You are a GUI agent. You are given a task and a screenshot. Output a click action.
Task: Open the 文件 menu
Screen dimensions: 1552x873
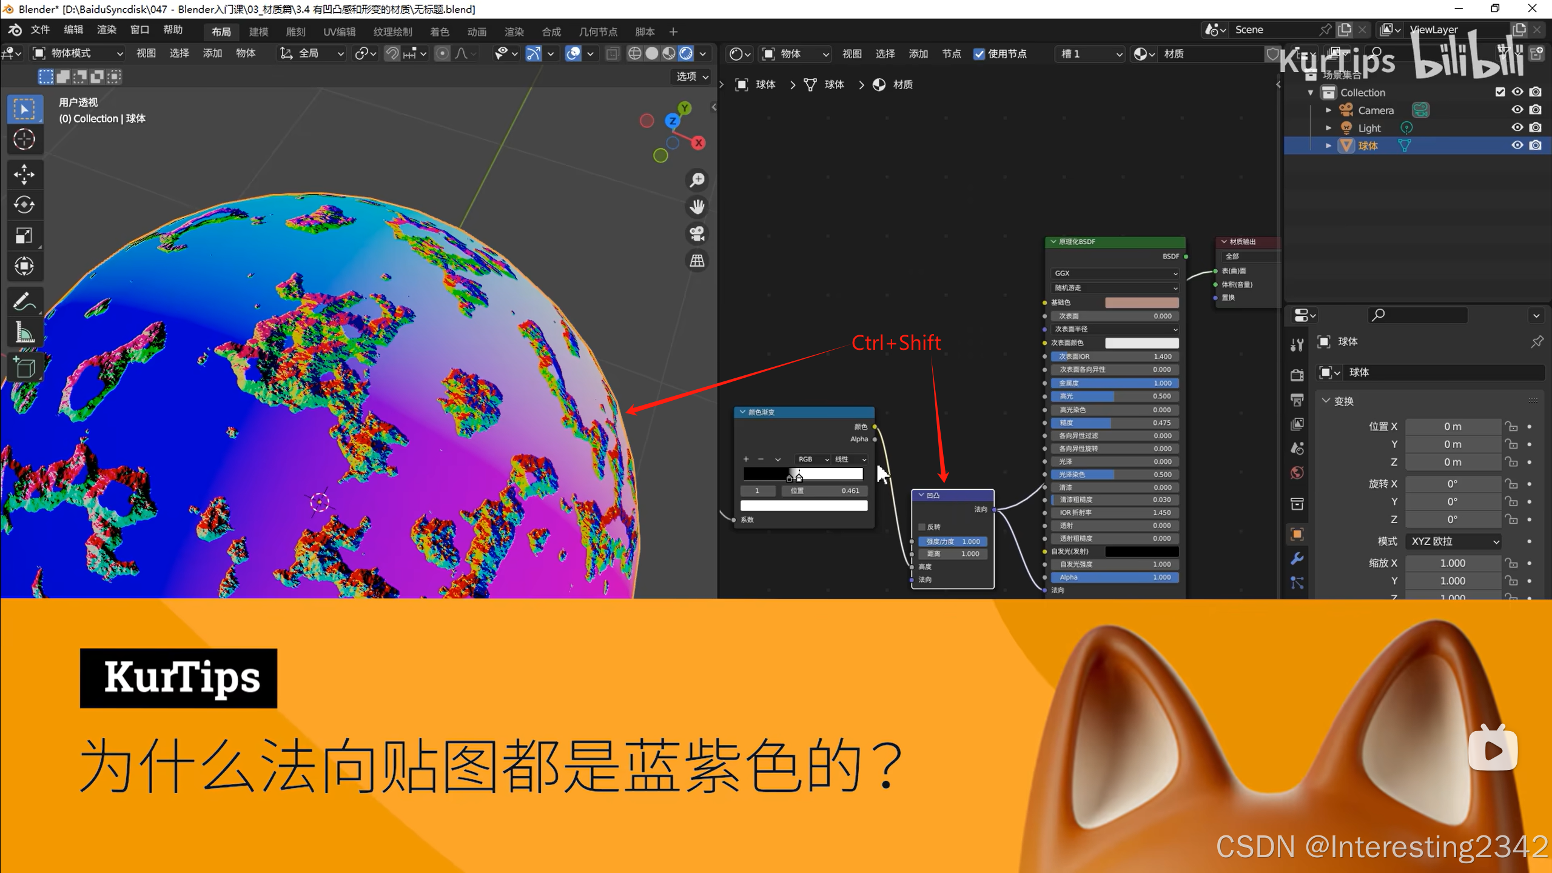40,30
